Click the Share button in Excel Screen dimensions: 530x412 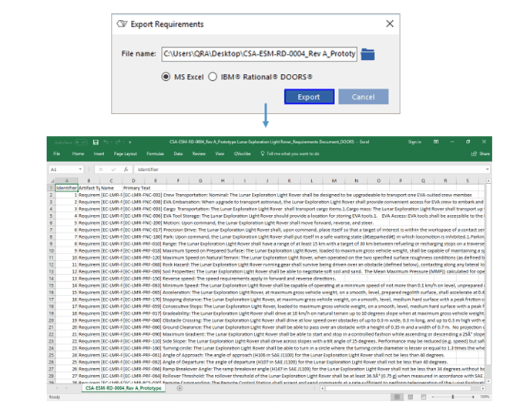(x=481, y=154)
